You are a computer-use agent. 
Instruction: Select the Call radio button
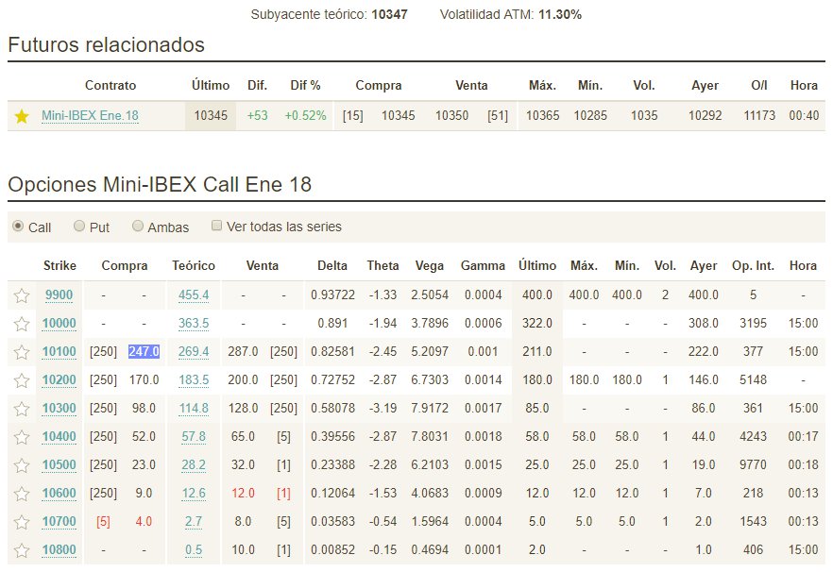[x=18, y=227]
